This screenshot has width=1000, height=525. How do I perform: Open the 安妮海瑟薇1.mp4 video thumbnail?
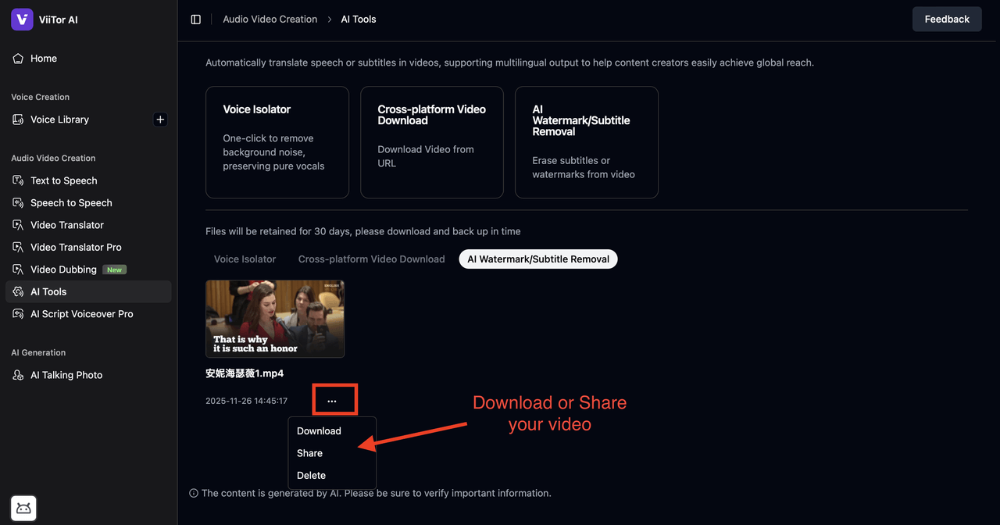[x=275, y=319]
